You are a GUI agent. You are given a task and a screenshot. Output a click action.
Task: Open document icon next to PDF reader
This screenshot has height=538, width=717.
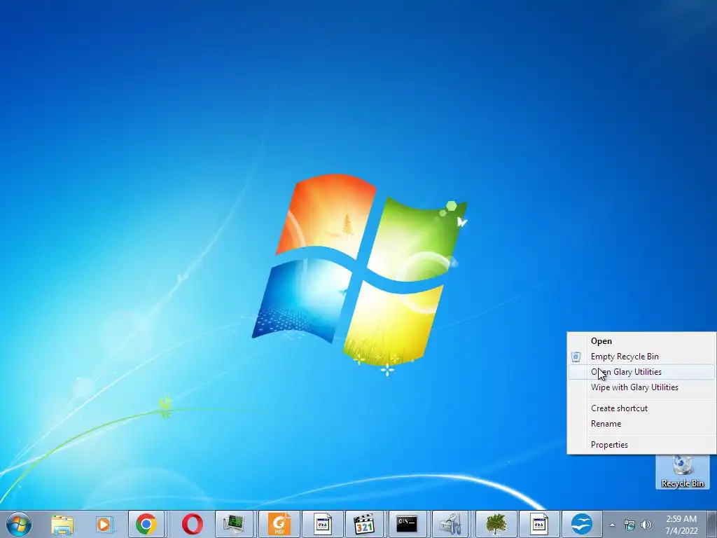[322, 524]
